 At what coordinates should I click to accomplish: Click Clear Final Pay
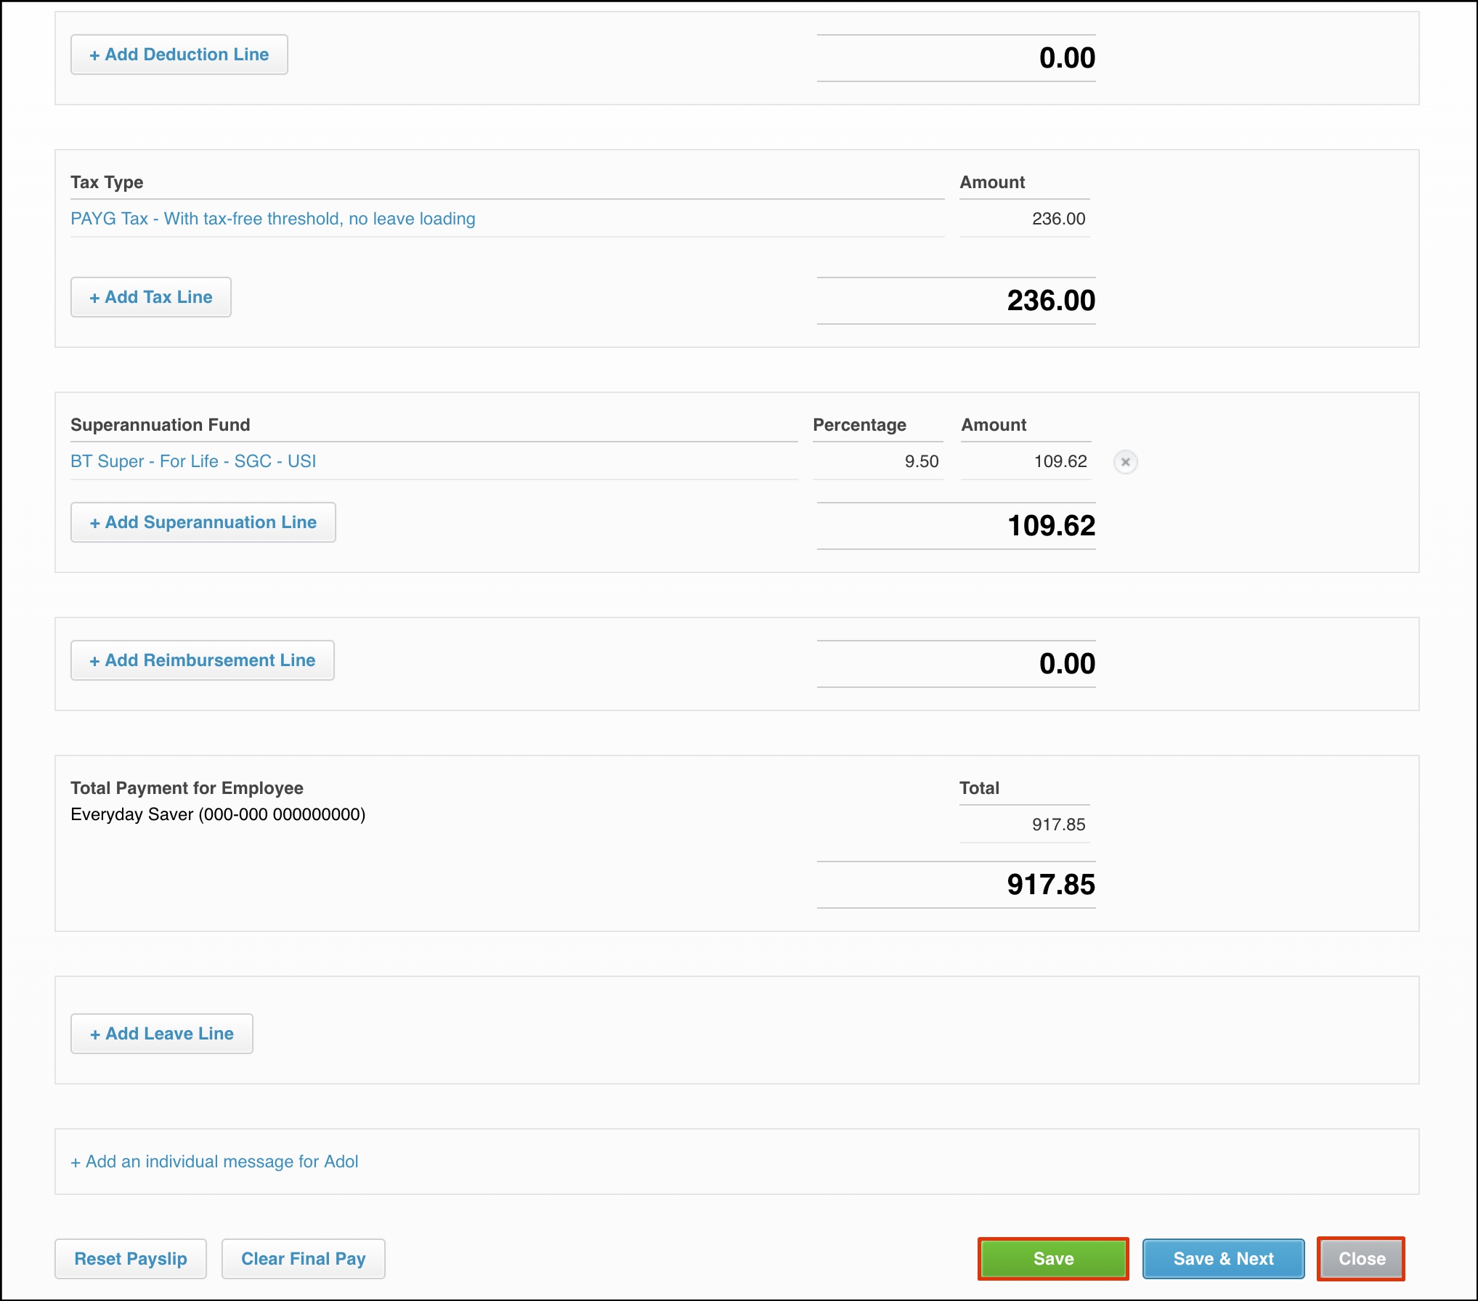[x=303, y=1259]
